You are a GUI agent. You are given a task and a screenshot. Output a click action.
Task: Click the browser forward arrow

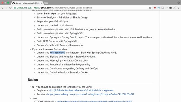(7, 8)
